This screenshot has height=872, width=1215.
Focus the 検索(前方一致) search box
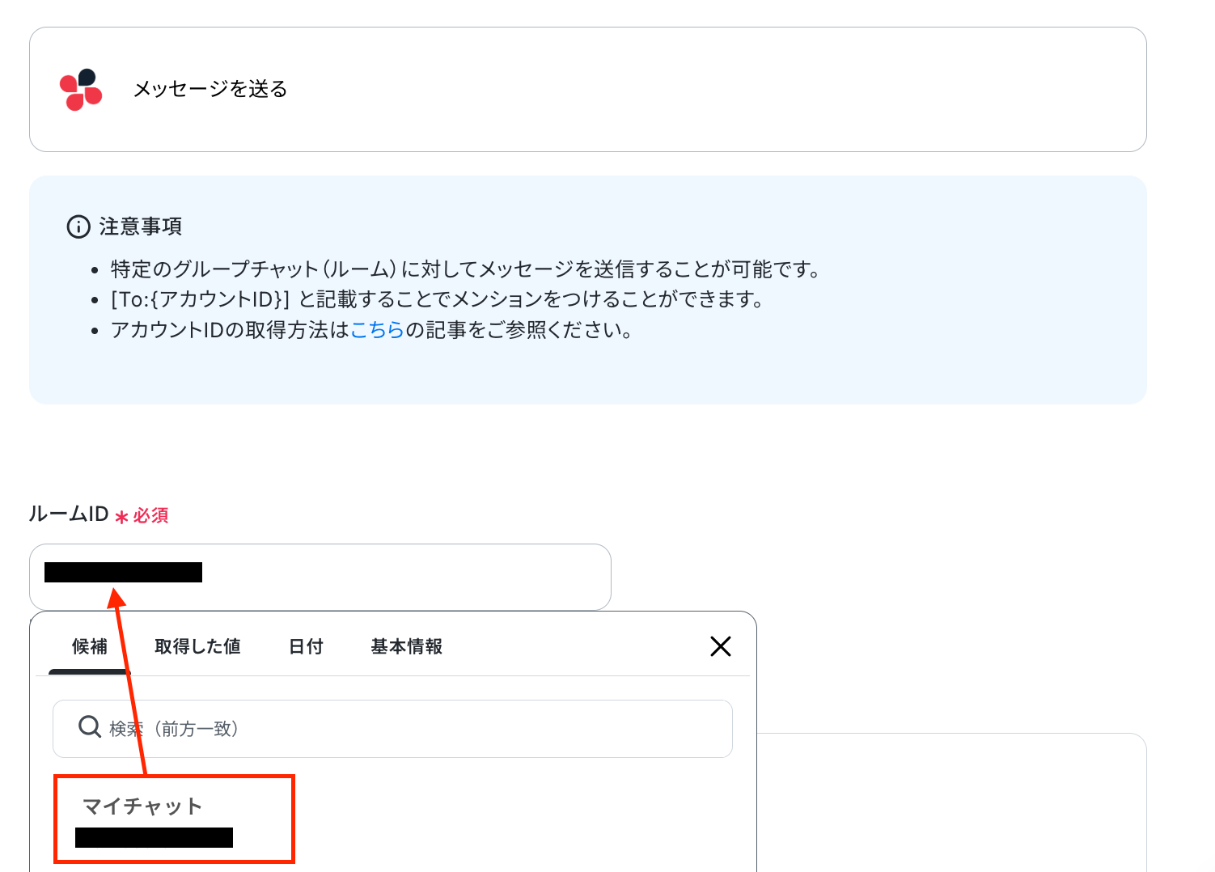point(393,729)
